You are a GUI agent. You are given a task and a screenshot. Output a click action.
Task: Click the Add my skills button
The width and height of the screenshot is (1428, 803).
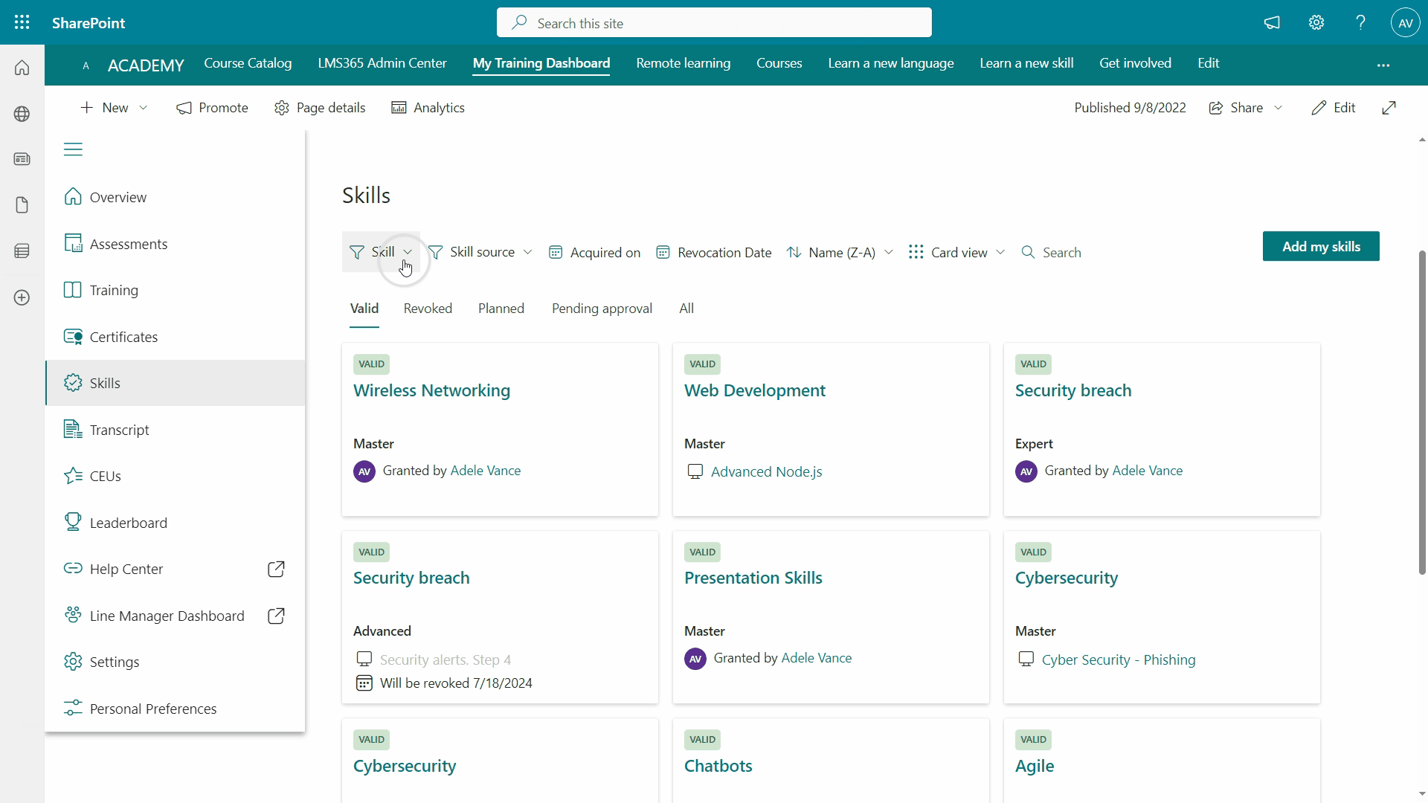[1320, 246]
